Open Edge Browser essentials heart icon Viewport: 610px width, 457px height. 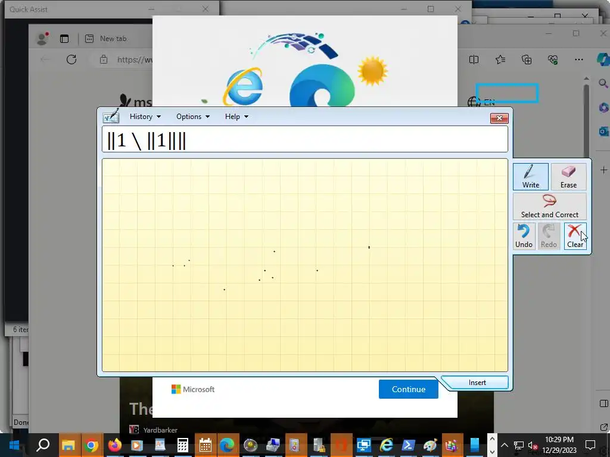tap(552, 60)
